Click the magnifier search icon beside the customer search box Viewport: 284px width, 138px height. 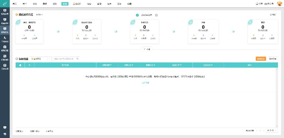[x=78, y=59]
